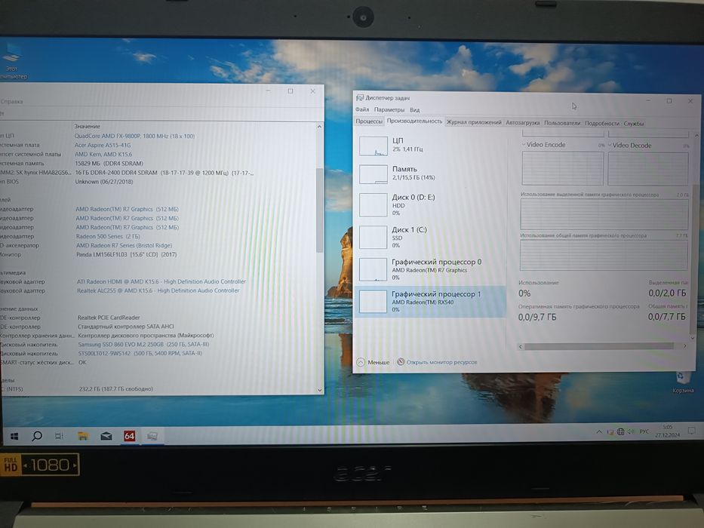
Task: Click Открыть монитор ресурсов link
Action: click(437, 362)
